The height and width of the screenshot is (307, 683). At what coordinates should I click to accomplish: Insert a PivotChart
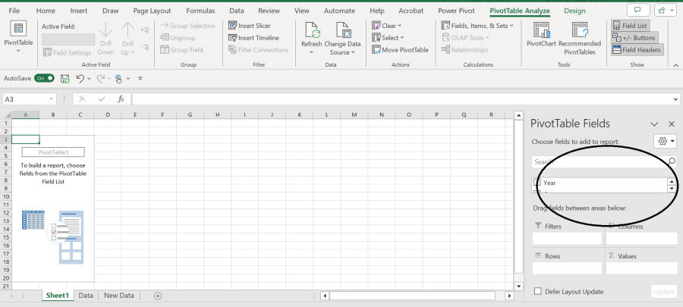[541, 35]
